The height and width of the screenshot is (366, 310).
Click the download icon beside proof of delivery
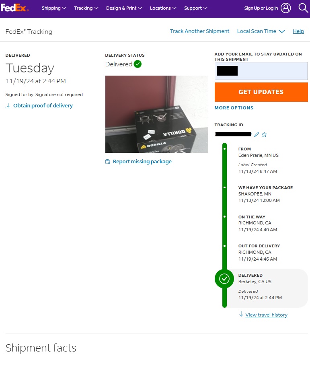click(x=8, y=106)
